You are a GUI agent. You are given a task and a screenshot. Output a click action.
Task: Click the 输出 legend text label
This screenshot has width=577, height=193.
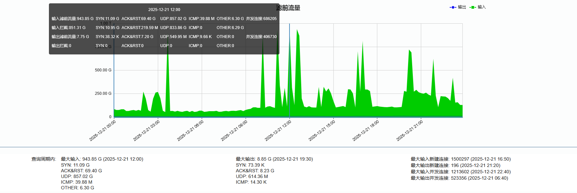pos(462,7)
